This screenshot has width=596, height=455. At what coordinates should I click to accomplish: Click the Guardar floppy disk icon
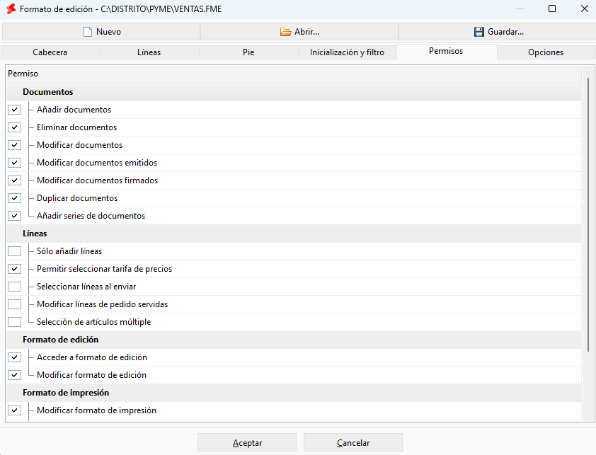click(479, 32)
